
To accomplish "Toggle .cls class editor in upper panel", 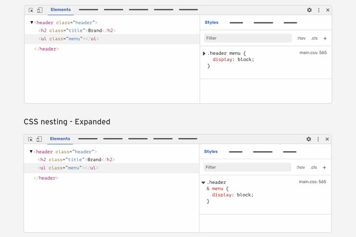I will (314, 38).
